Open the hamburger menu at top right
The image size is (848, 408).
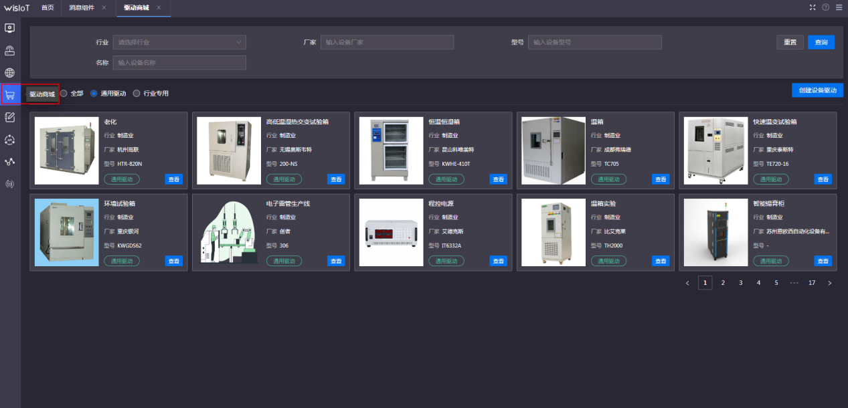(x=839, y=7)
